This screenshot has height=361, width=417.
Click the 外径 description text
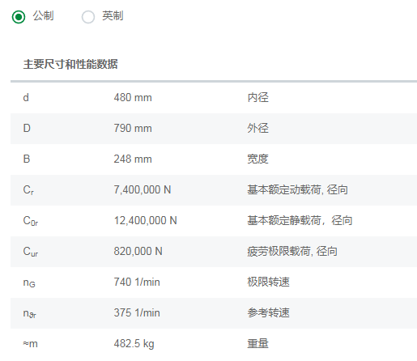(257, 128)
